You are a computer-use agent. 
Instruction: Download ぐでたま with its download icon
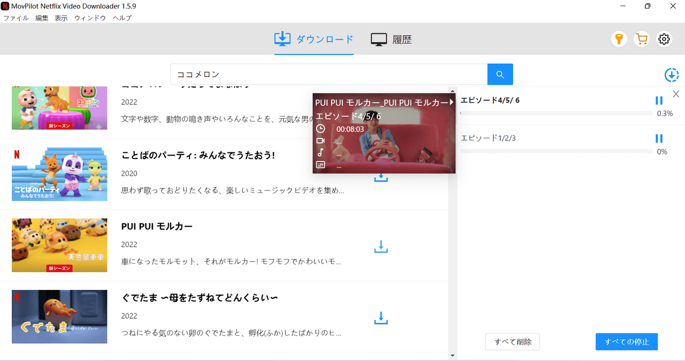pos(380,318)
